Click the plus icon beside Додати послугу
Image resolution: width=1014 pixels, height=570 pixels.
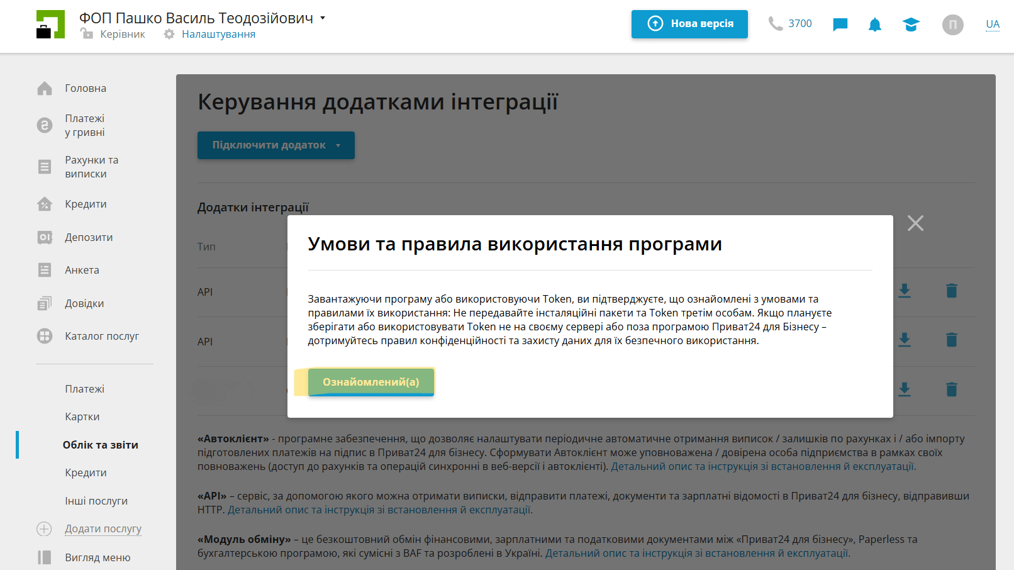pyautogui.click(x=44, y=529)
